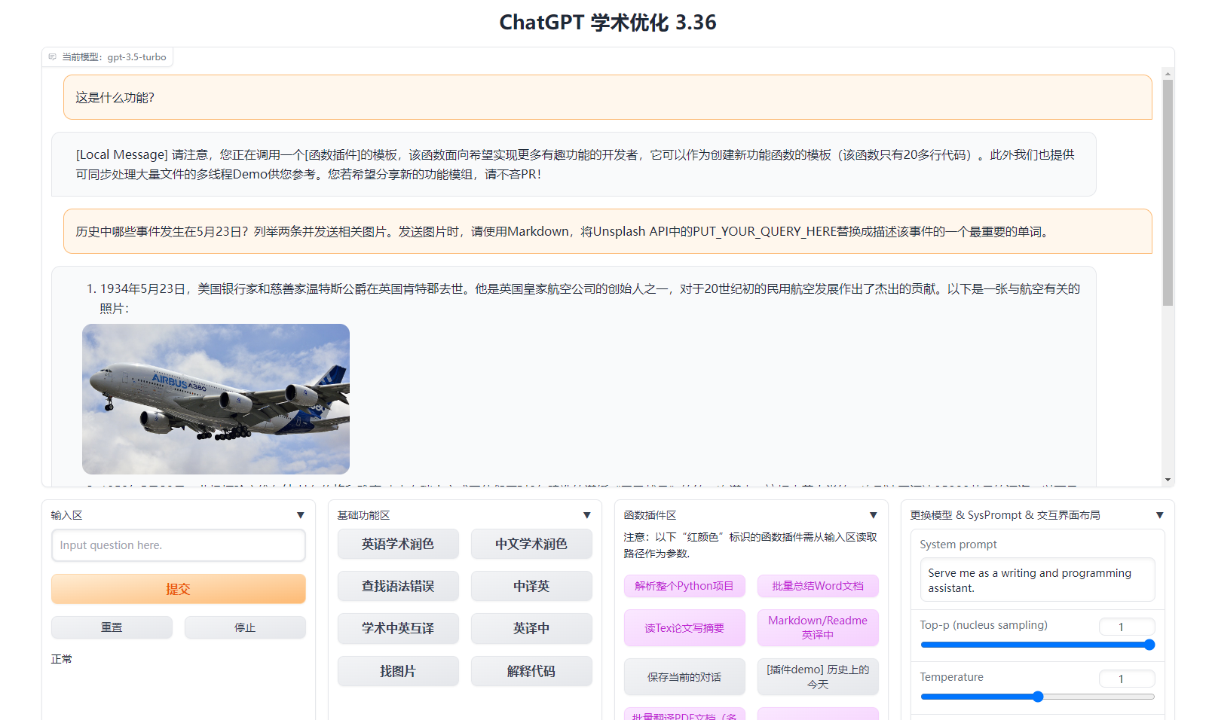Click the Temperature slider handle
1212x720 pixels.
click(1038, 697)
